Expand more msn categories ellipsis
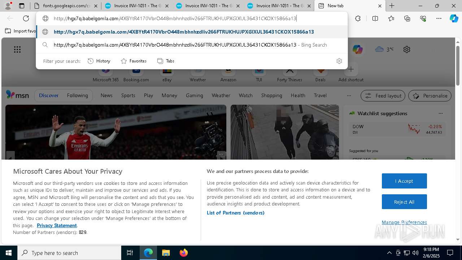The height and width of the screenshot is (260, 462). pyautogui.click(x=349, y=95)
